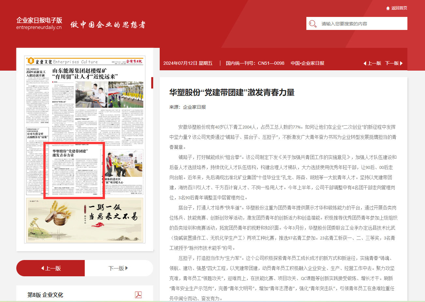Open the 山东能源集团赵楼煤矿 headline article
The width and height of the screenshot is (425, 302).
click(x=85, y=74)
